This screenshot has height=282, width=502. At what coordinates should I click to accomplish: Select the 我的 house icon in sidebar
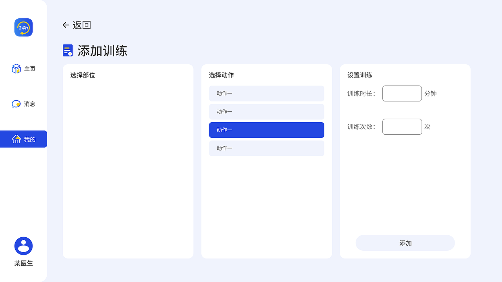point(16,139)
